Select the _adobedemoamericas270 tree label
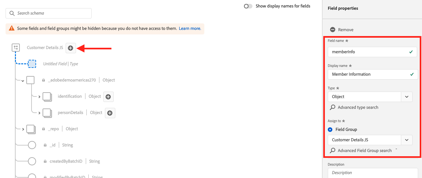The image size is (422, 178). click(x=72, y=80)
